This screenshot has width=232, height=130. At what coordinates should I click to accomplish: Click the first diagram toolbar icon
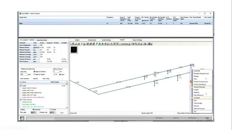point(73,44)
